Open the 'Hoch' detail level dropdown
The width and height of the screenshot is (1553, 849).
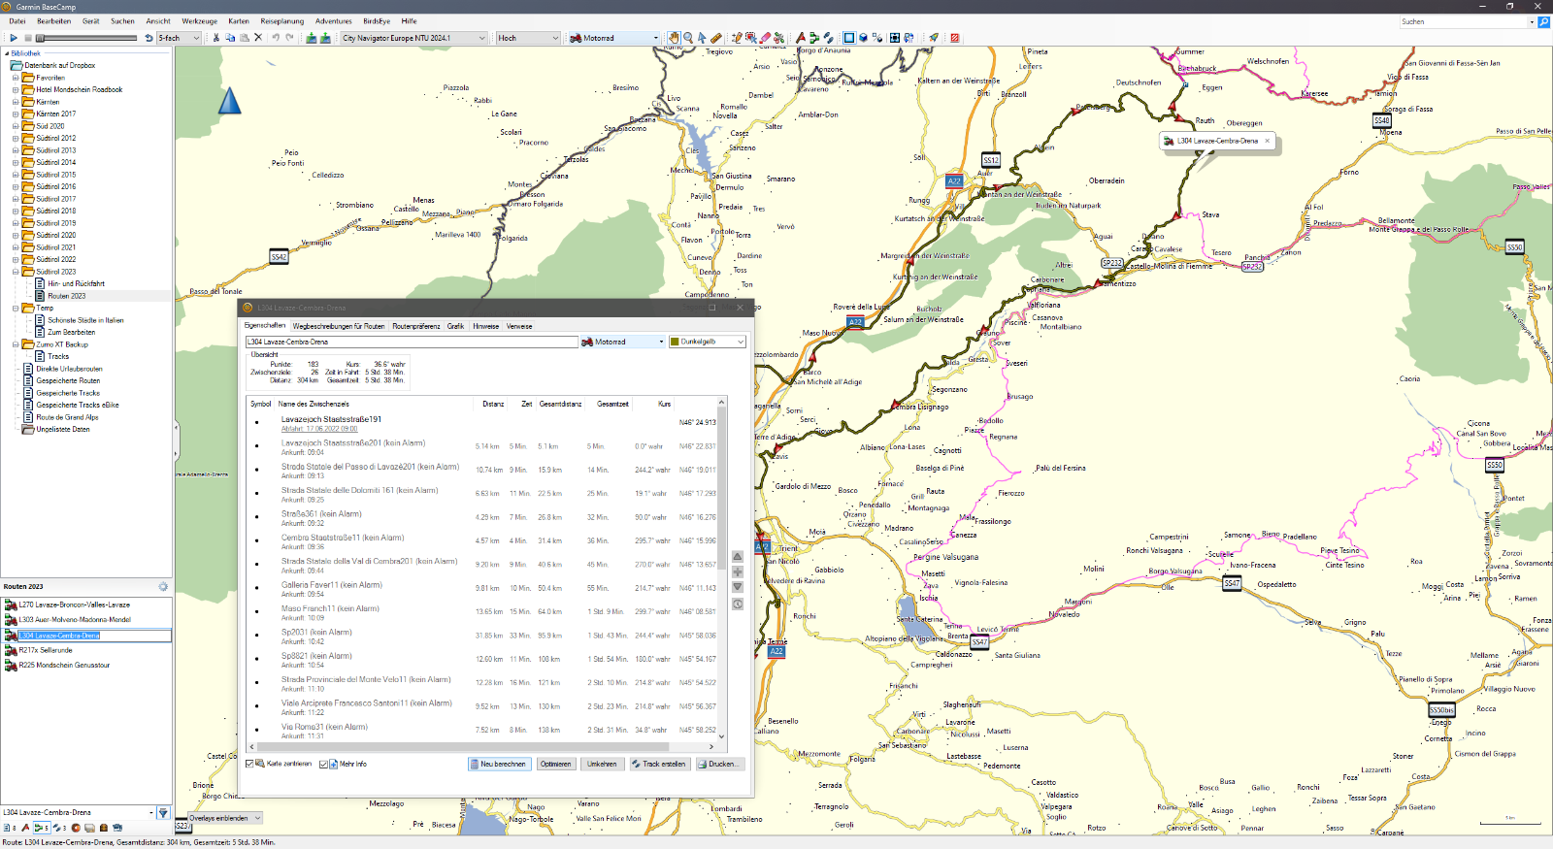(x=528, y=38)
